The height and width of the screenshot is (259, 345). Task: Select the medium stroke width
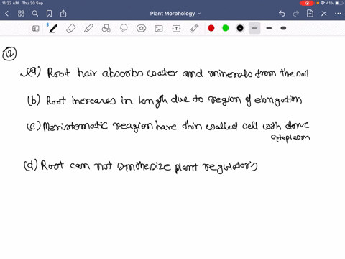point(269,28)
